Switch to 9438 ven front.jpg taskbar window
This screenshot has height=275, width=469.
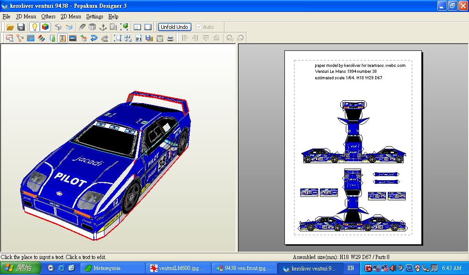tap(245, 268)
